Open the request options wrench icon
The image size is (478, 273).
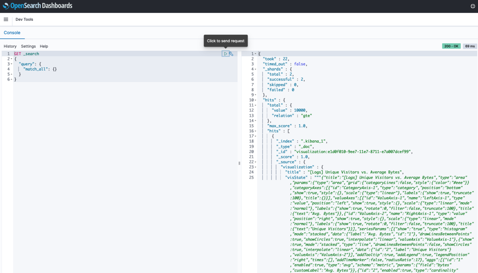pos(231,54)
